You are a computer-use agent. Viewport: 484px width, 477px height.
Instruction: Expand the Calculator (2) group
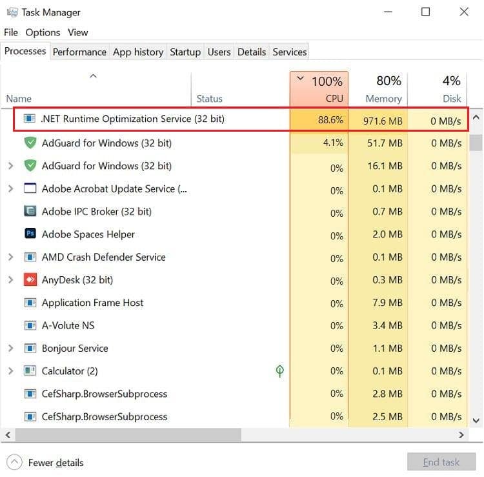pos(11,370)
